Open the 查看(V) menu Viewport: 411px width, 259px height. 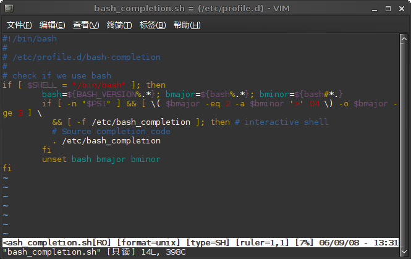[86, 25]
